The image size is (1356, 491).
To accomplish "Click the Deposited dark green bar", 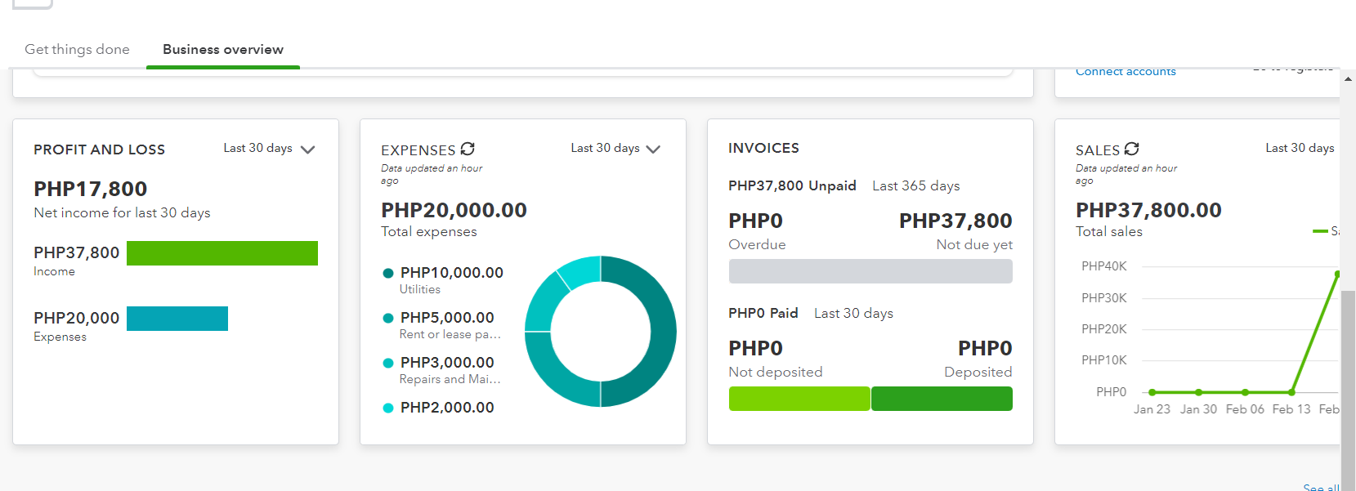I will [942, 399].
